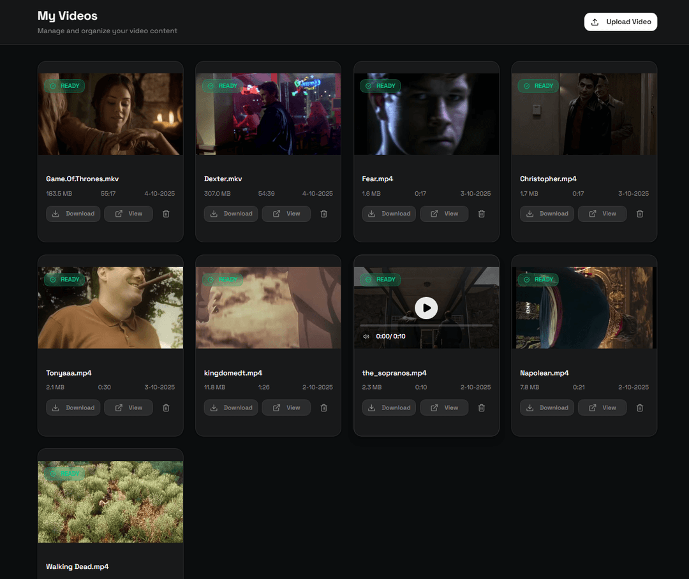Delete the kingdomedt.mp4 video

pyautogui.click(x=323, y=407)
